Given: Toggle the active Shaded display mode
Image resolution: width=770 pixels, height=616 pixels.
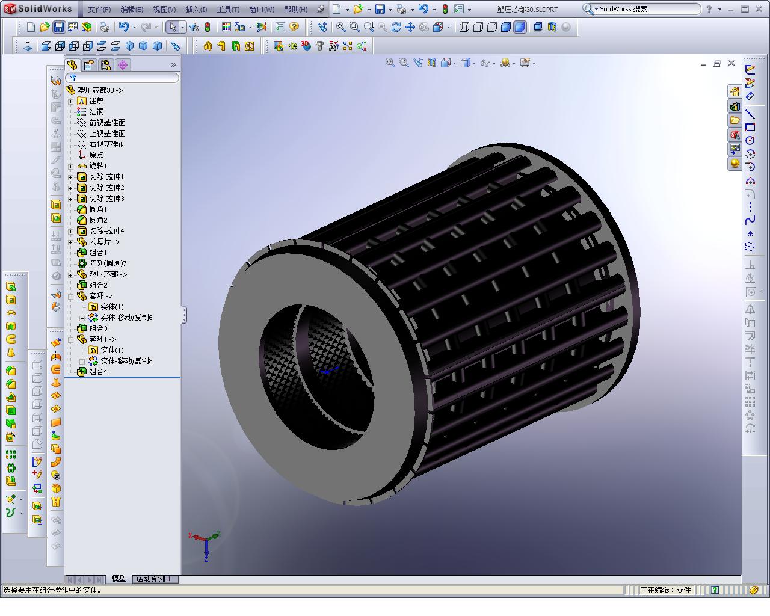Looking at the screenshot, I should (x=520, y=27).
